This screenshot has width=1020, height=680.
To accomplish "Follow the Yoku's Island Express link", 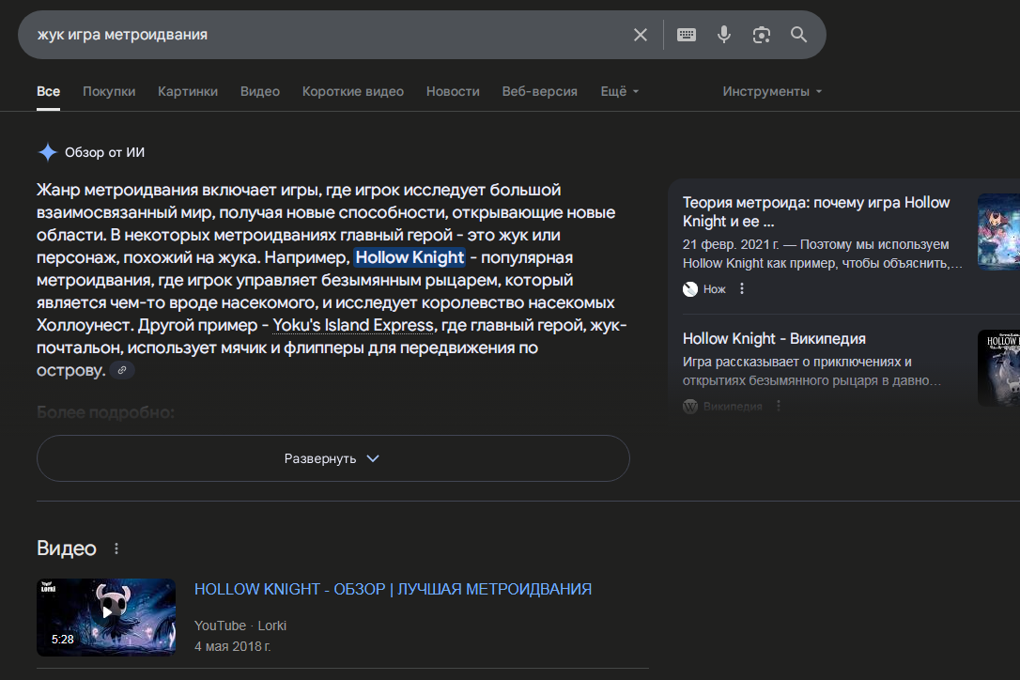I will 353,325.
